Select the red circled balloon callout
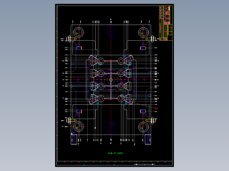Viewport: 229px width, 171px height. [x=156, y=108]
